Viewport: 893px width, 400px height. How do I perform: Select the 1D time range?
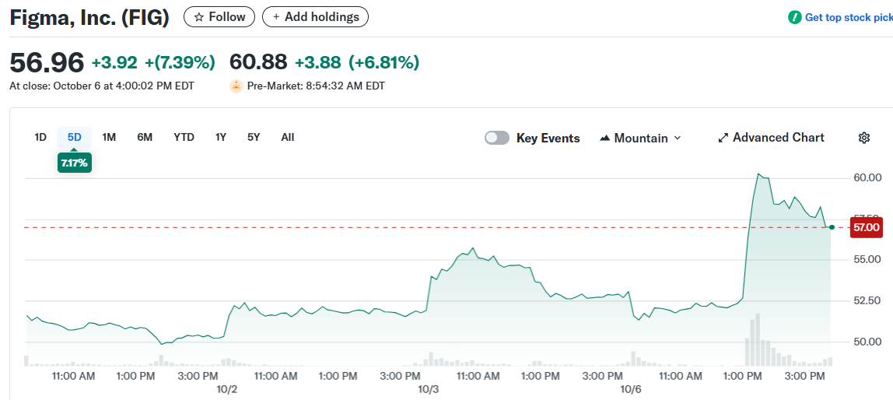point(40,137)
